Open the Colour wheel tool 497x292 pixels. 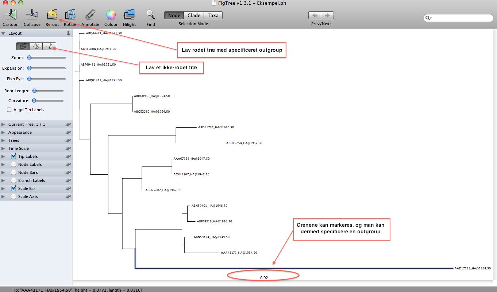[x=111, y=15]
